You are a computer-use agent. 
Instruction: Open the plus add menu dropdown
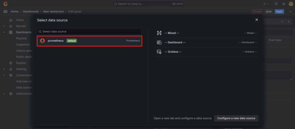click(266, 4)
